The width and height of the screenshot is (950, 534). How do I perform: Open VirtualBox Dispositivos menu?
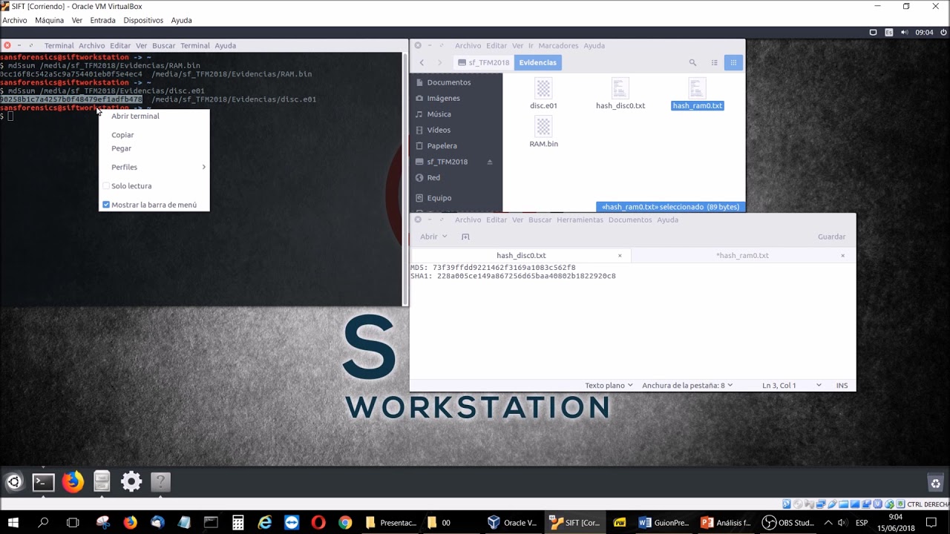143,20
